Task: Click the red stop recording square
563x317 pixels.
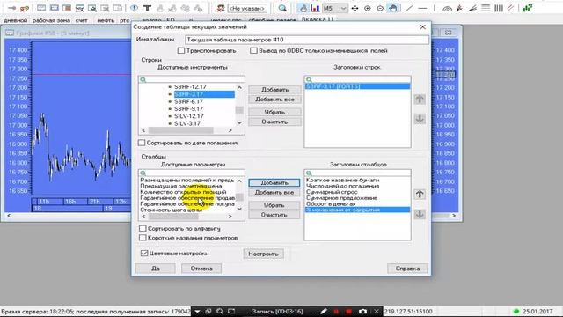Action: pyautogui.click(x=348, y=311)
